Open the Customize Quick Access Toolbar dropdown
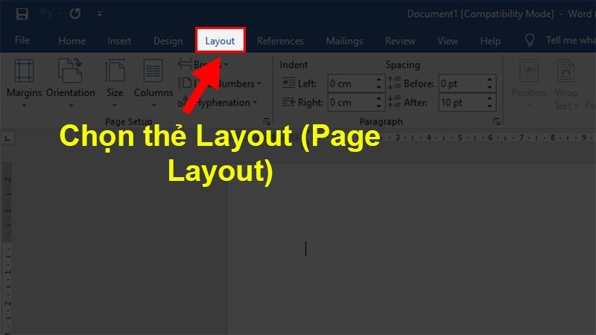596x335 pixels. pyautogui.click(x=100, y=14)
